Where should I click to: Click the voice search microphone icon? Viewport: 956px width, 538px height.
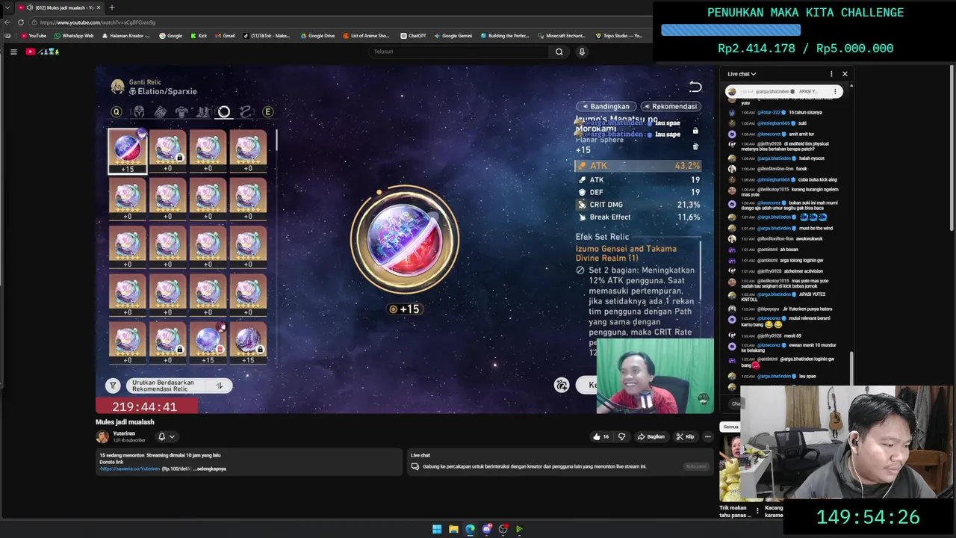click(x=582, y=52)
